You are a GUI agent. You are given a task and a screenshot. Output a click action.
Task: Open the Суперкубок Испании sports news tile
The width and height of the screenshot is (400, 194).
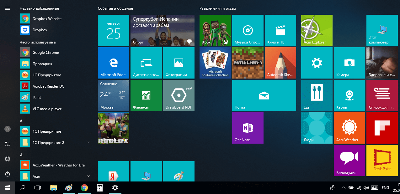[x=163, y=30]
